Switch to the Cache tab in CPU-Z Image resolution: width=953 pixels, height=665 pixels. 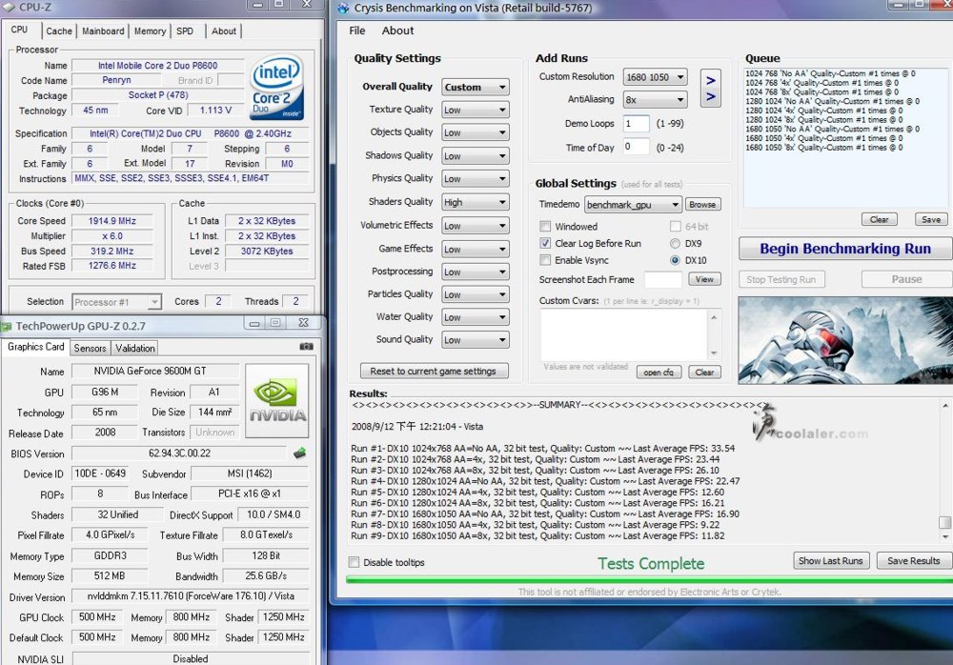click(59, 31)
